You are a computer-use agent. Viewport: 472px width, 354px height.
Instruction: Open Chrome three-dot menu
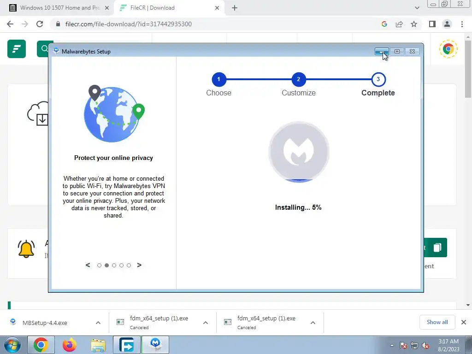(462, 24)
